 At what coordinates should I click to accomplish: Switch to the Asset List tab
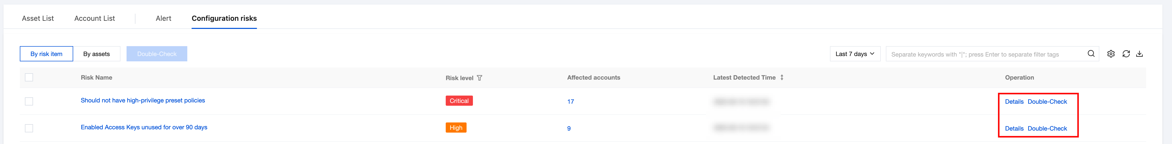point(38,18)
